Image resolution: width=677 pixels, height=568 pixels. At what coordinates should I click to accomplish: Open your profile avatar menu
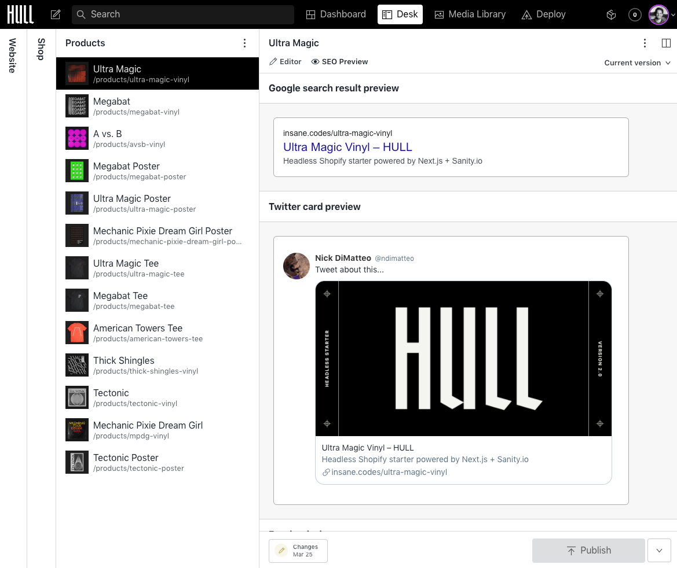[x=658, y=14]
